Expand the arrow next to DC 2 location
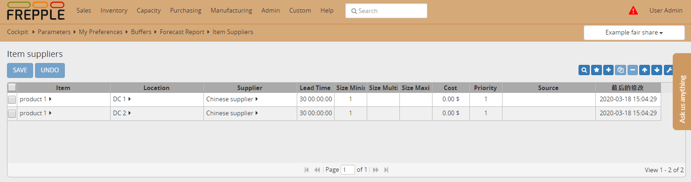The image size is (691, 182). click(130, 113)
